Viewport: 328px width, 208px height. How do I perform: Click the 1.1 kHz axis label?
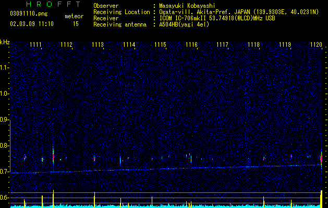(5, 68)
